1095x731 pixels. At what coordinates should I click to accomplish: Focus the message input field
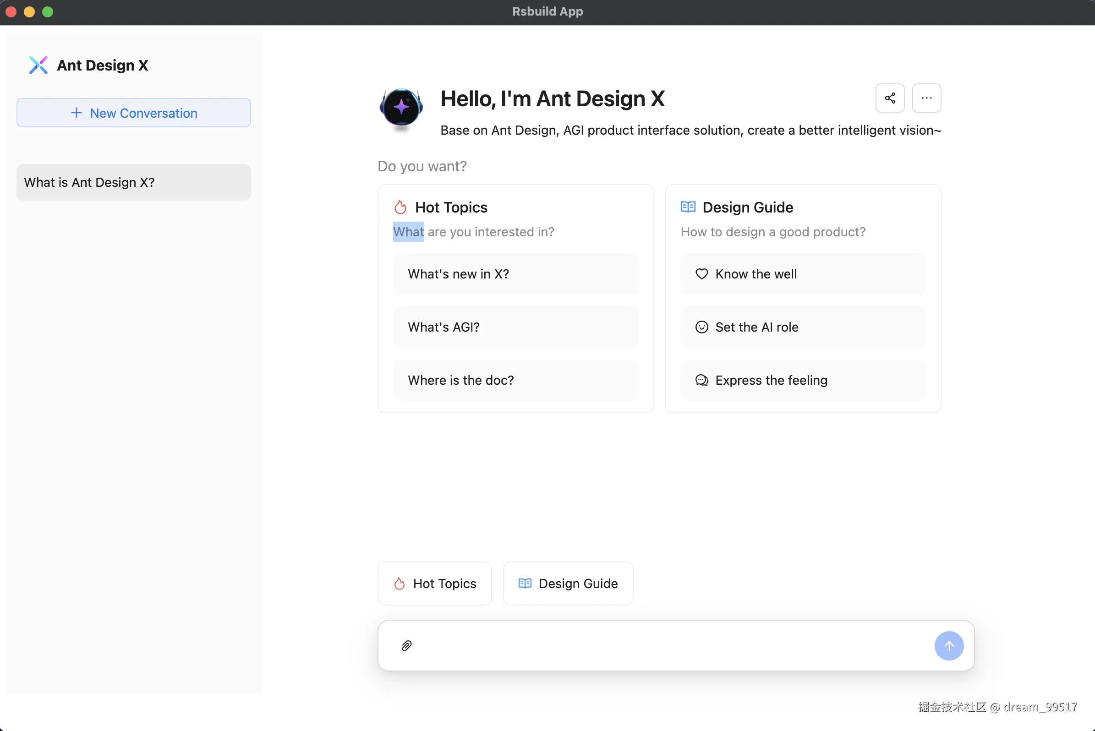(672, 646)
